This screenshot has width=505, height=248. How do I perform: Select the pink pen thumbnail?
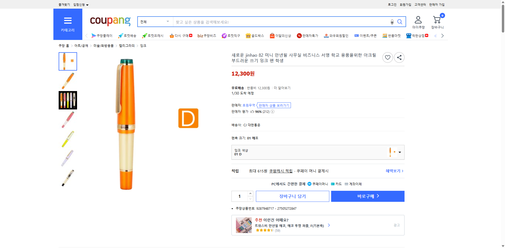point(68,120)
